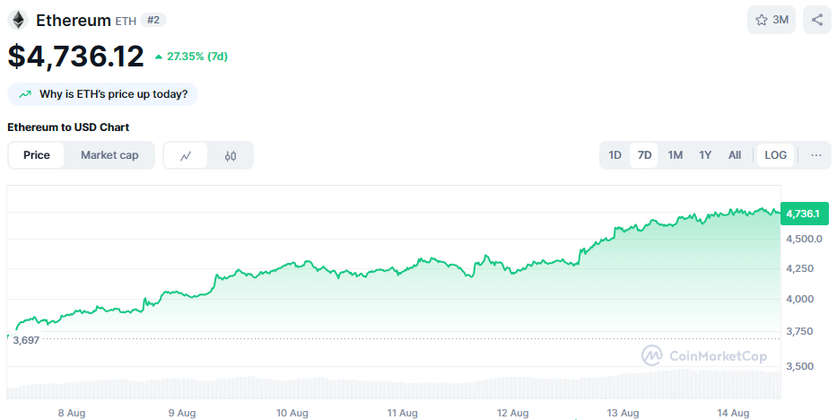Set chart range to 1Y
This screenshot has width=837, height=420.
point(705,155)
